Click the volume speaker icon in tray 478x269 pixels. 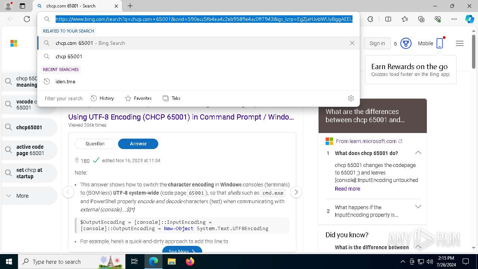tap(430, 262)
